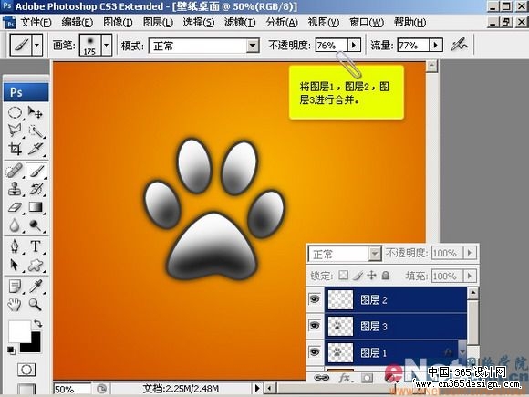Image resolution: width=529 pixels, height=397 pixels.
Task: Open the 滤镜(T) menu
Action: [x=240, y=22]
